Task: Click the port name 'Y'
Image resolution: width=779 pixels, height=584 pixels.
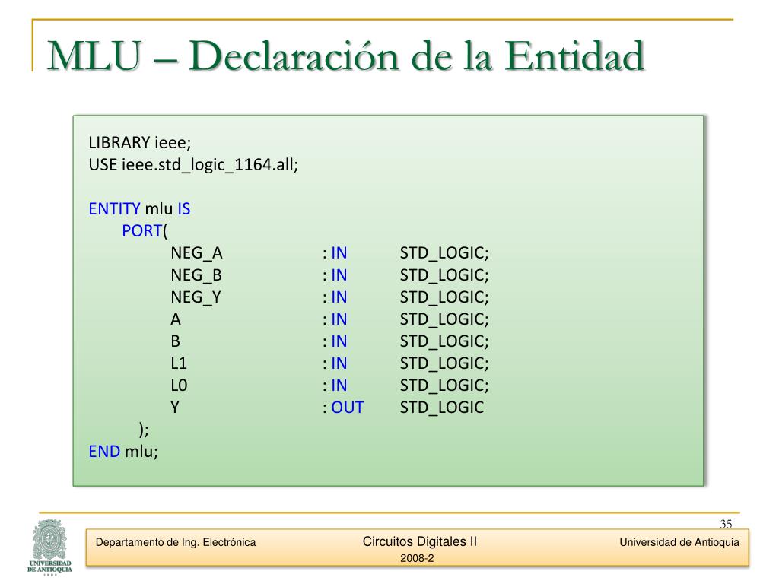Action: [174, 408]
